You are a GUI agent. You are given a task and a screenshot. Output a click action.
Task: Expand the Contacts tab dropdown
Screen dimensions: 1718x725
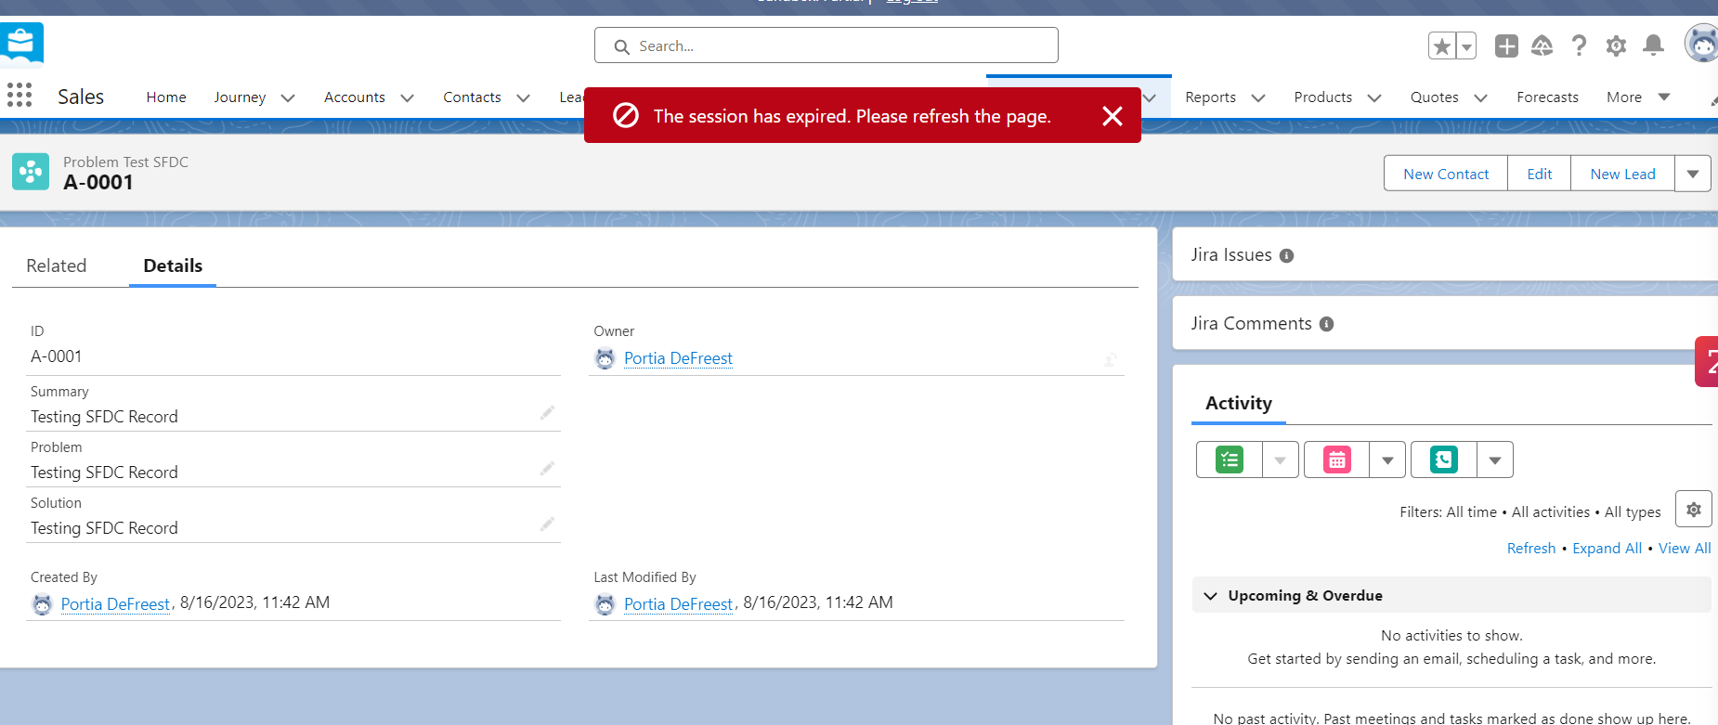pyautogui.click(x=523, y=97)
